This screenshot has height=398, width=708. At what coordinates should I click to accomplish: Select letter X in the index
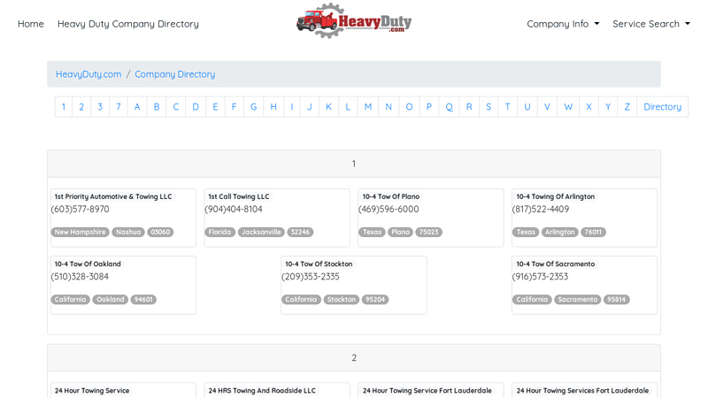[589, 107]
